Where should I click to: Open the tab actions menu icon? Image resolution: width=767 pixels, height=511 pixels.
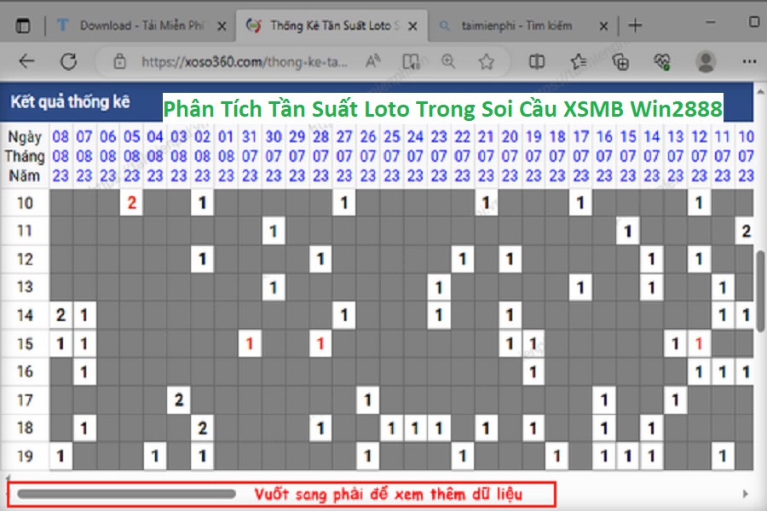(x=23, y=26)
